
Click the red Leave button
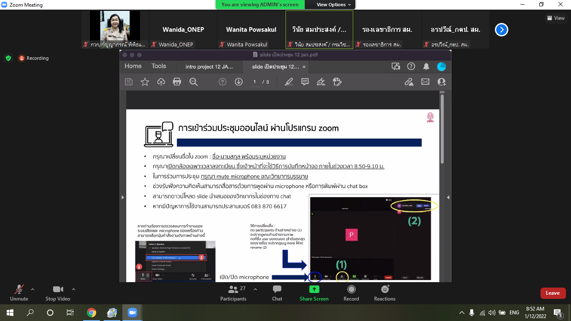coord(553,293)
